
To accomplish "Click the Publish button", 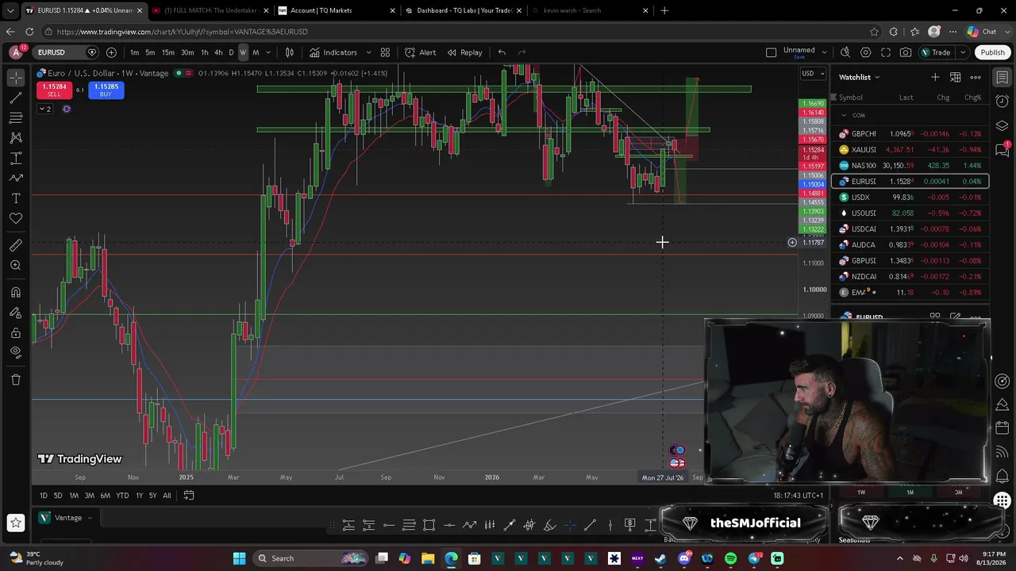I will point(992,52).
